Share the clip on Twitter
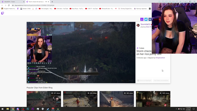This screenshot has height=111, width=197. (x=146, y=19)
